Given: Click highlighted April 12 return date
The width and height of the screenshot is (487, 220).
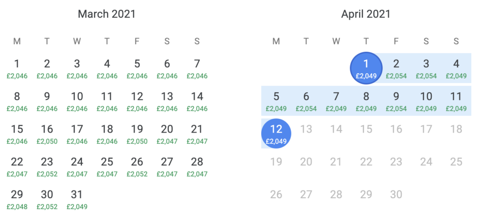Looking at the screenshot, I should click(x=276, y=134).
